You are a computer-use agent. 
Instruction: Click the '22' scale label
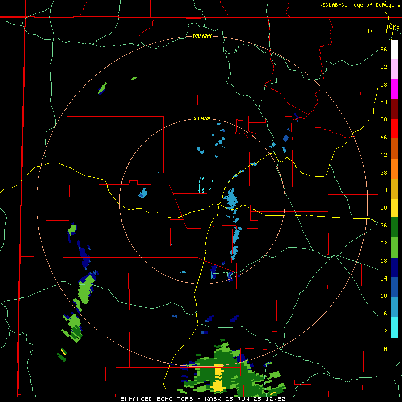point(384,243)
